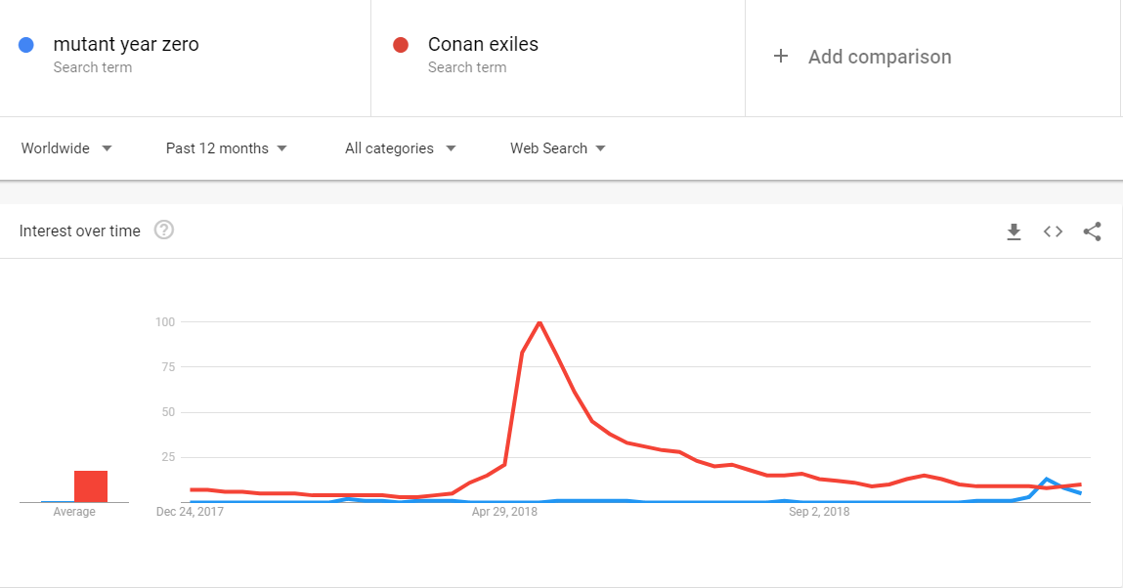Open the All categories dropdown

tap(401, 148)
